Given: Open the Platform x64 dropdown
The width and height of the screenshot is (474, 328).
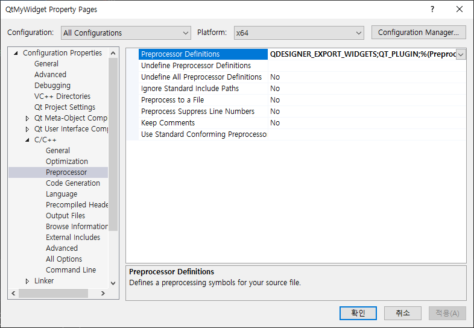Looking at the screenshot, I should pos(299,33).
